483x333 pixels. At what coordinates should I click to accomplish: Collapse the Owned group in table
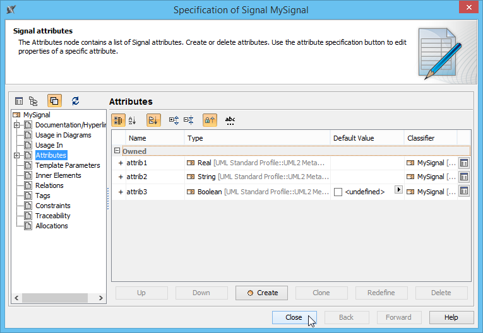click(x=117, y=151)
